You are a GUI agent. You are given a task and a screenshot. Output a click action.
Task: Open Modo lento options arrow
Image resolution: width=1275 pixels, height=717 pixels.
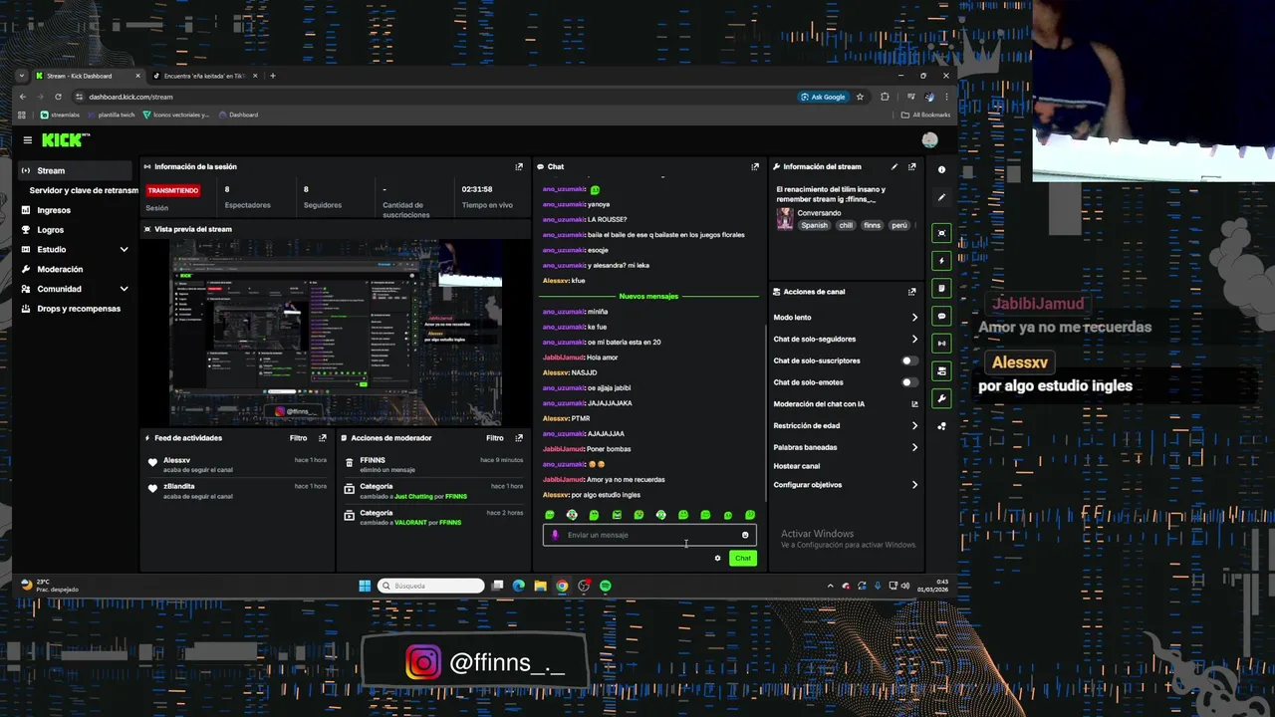914,318
